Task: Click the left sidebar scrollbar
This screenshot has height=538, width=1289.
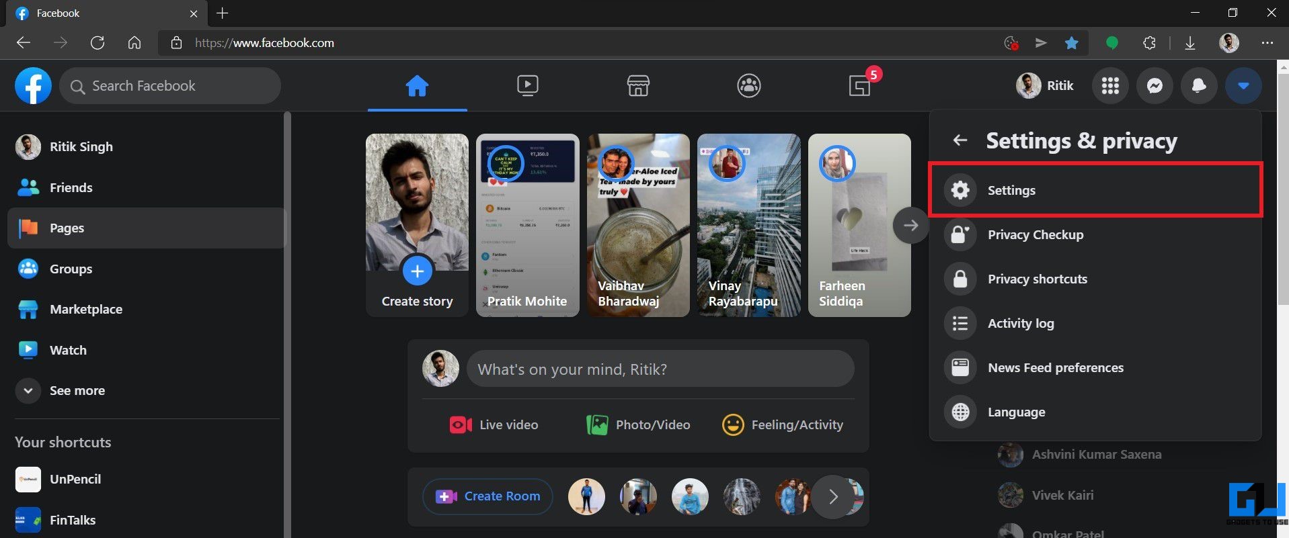Action: point(288,324)
